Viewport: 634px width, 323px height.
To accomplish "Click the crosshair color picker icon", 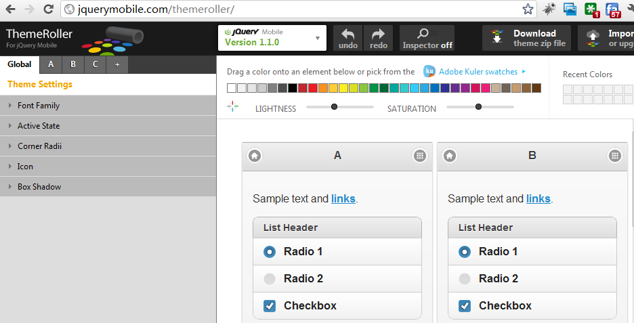I will pyautogui.click(x=232, y=107).
